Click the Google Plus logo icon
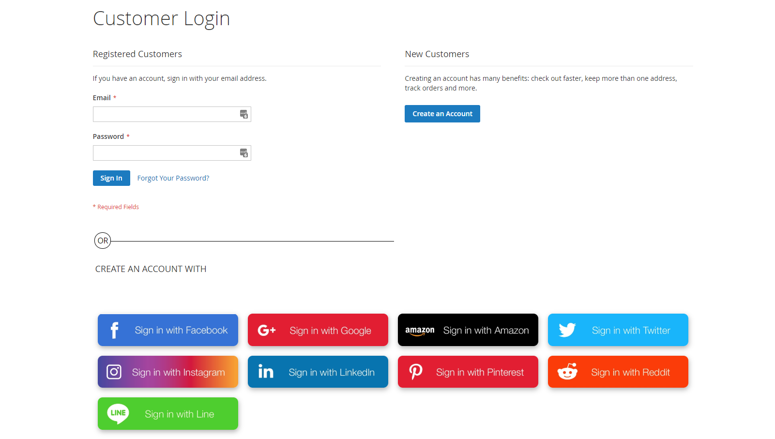The width and height of the screenshot is (775, 439). click(267, 330)
